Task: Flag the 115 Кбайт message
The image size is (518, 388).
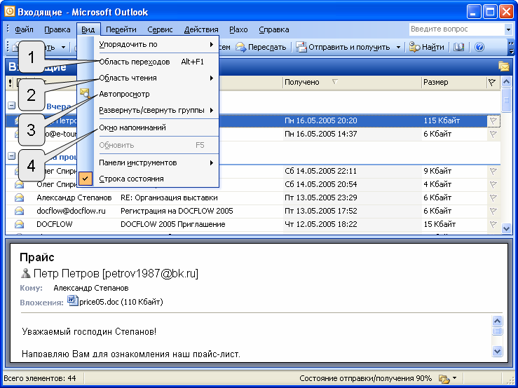Action: 493,121
